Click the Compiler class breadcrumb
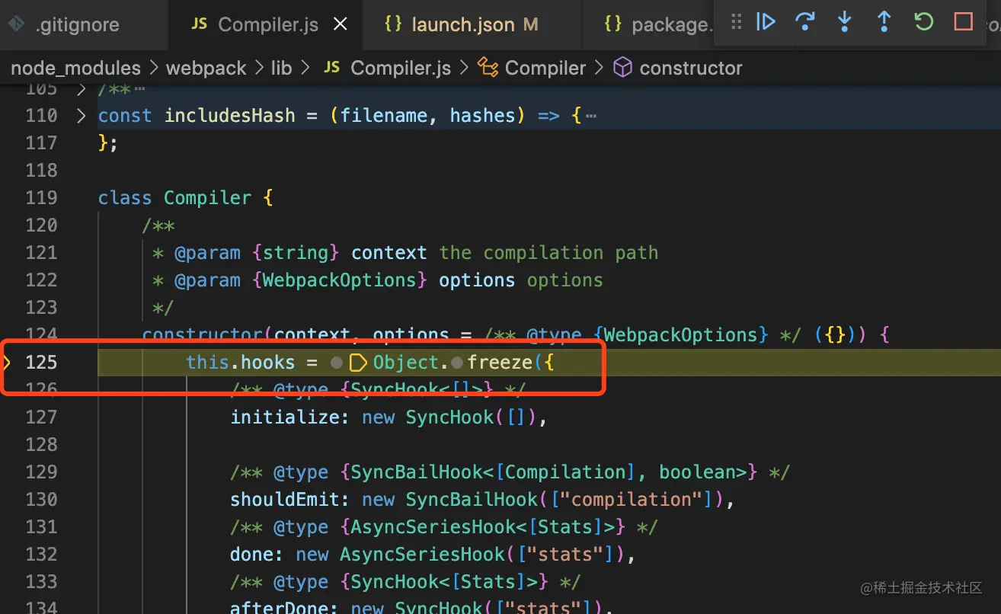 545,68
